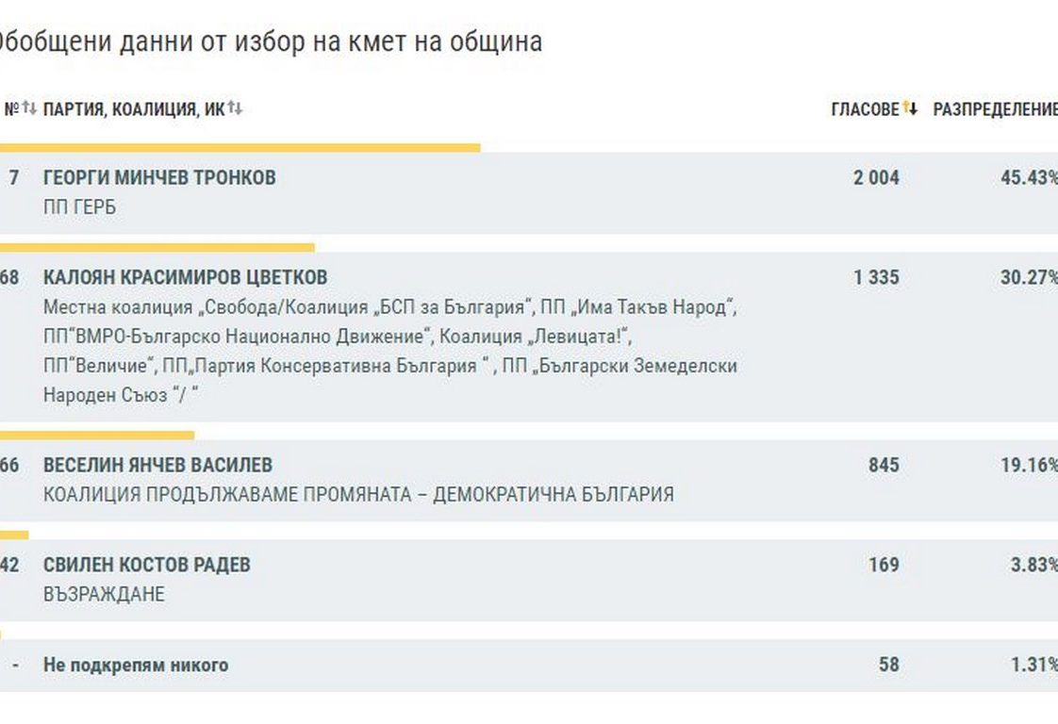
Task: Open the СВИЛЕН КОСТОВ РАДЕВ entry
Action: coord(147,565)
